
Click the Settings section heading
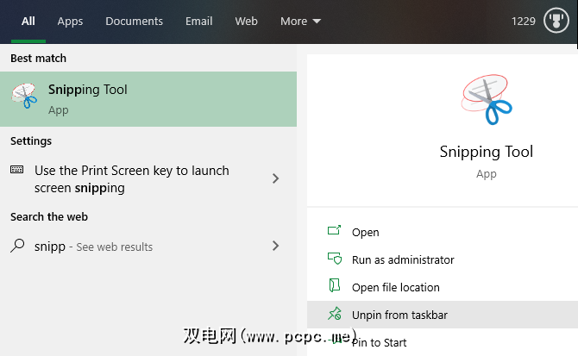coord(31,141)
